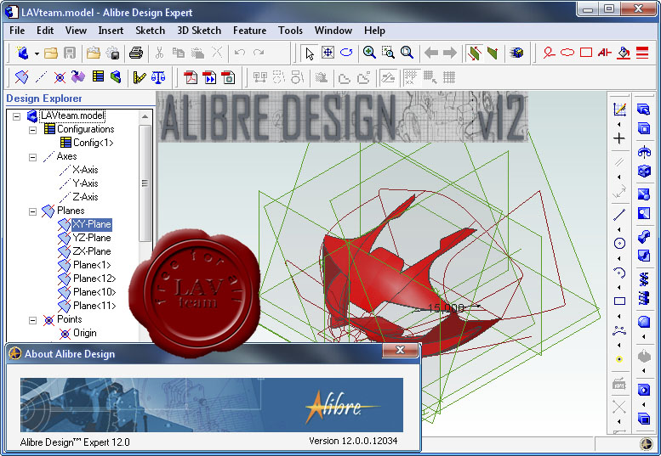
Task: Close the About Alibre Design dialog
Action: 400,350
